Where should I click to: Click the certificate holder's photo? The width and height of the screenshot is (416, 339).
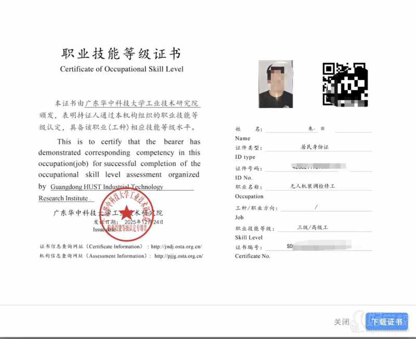276,84
